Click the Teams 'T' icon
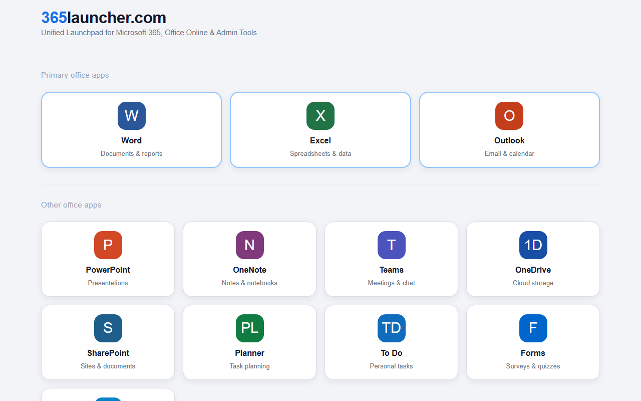641x401 pixels. click(x=392, y=245)
